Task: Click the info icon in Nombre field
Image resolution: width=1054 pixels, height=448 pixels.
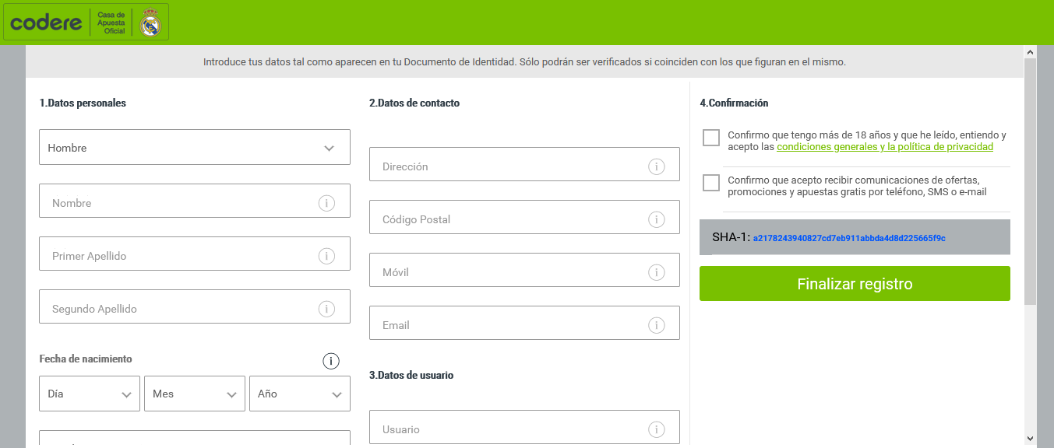Action: pos(326,203)
